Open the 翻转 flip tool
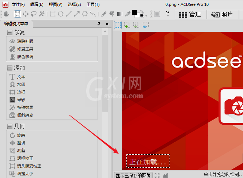 (18, 143)
